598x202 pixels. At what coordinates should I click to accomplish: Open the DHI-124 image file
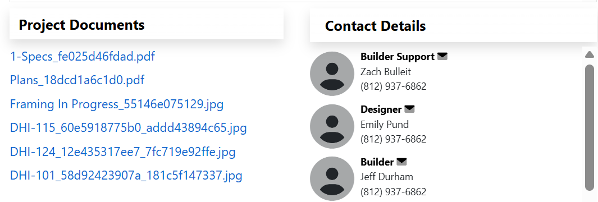[123, 152]
